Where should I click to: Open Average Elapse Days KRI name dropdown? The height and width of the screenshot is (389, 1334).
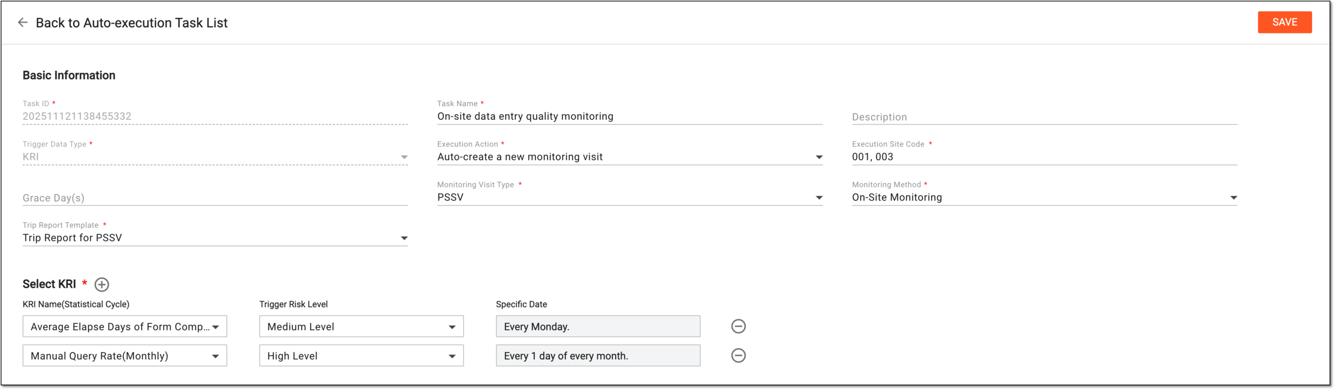pyautogui.click(x=125, y=327)
